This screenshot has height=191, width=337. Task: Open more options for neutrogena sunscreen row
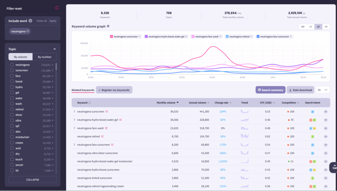pos(325,112)
